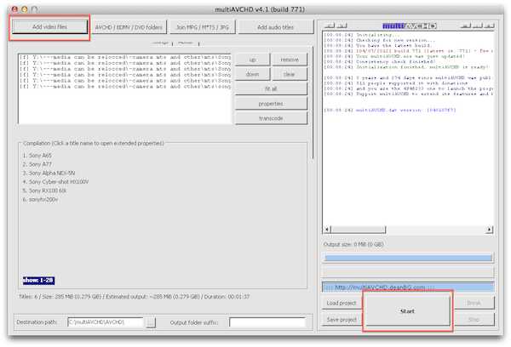Click log scrollbar right arrow

[489, 230]
